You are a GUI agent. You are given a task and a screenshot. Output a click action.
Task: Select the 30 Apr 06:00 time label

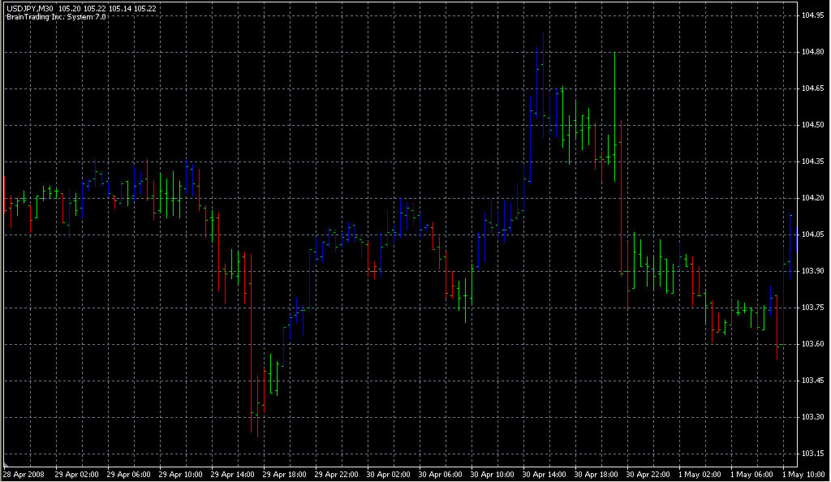(x=440, y=474)
